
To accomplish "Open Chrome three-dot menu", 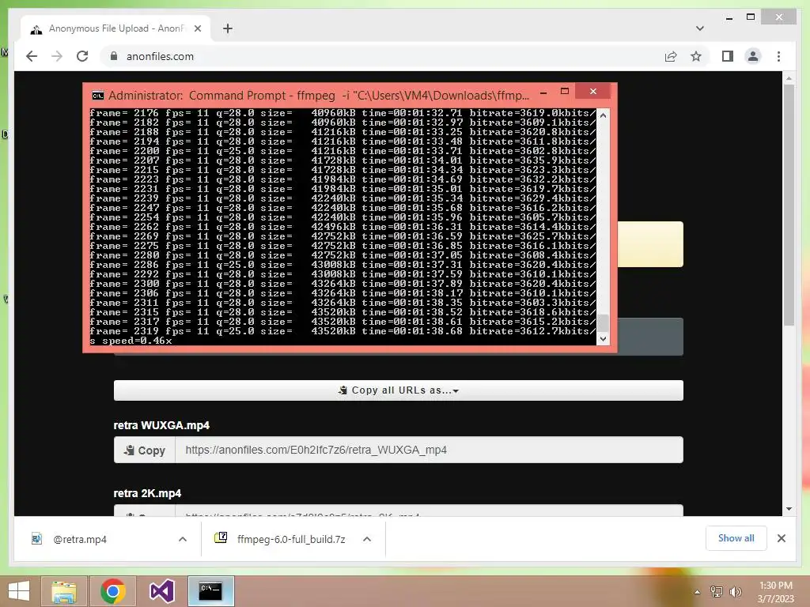I will coord(778,56).
